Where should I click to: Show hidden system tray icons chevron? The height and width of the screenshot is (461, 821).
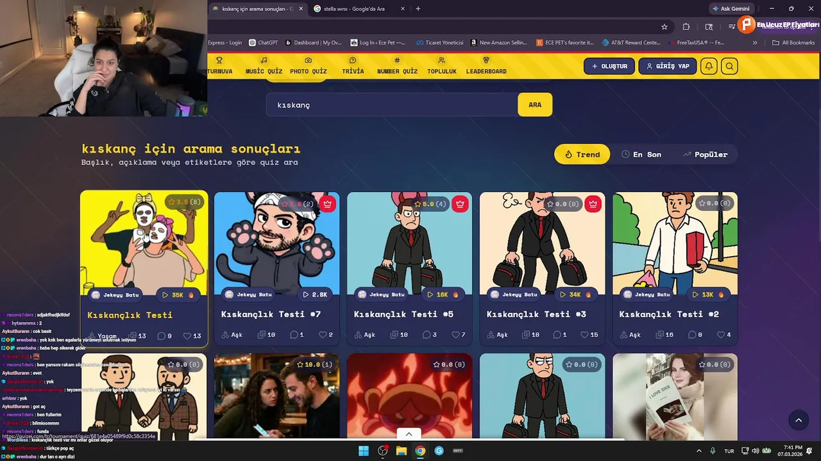click(699, 451)
